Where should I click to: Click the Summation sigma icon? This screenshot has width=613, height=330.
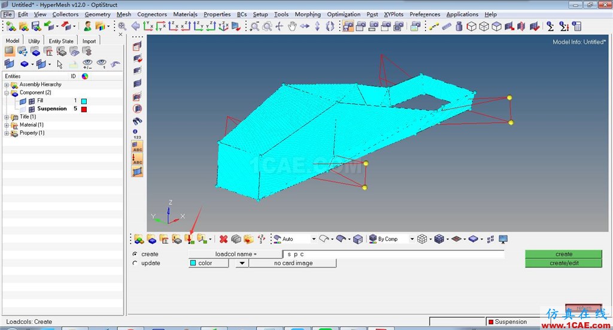(x=551, y=26)
